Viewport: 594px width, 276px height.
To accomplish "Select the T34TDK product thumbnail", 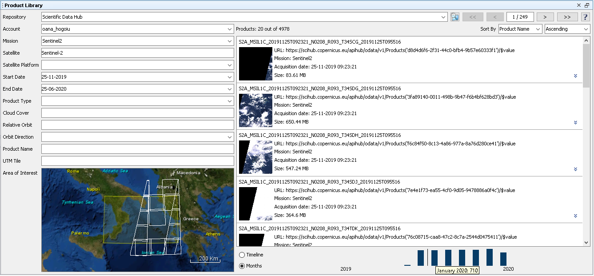I will [x=255, y=240].
